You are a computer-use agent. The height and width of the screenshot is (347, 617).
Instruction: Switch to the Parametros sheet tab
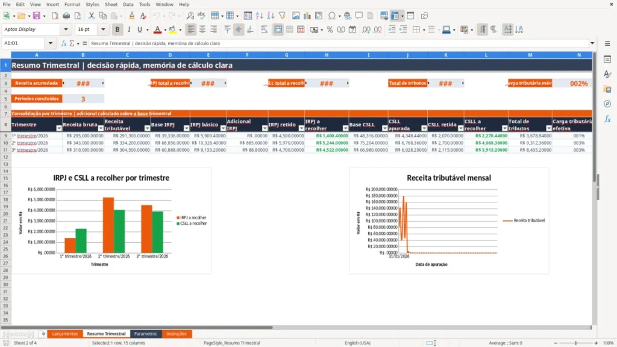point(145,334)
